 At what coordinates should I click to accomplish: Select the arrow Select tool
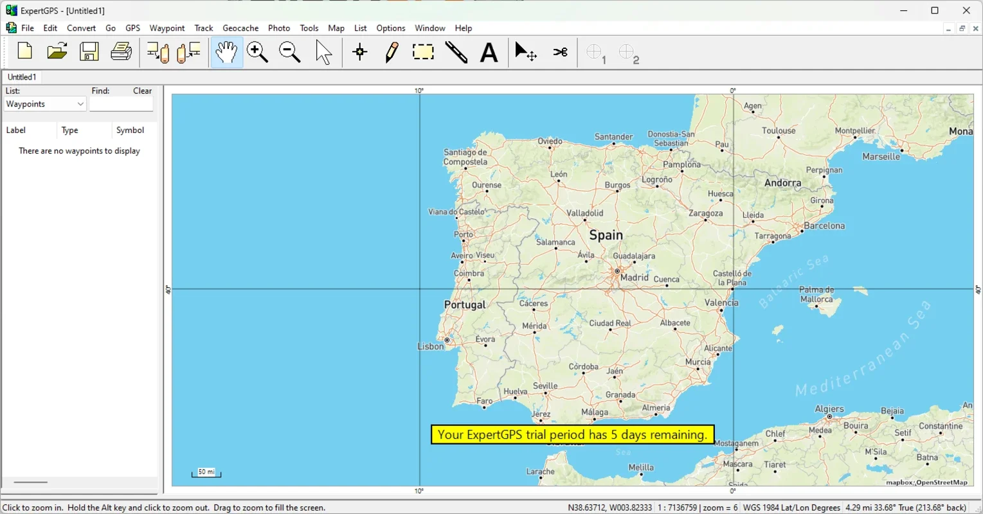[324, 53]
